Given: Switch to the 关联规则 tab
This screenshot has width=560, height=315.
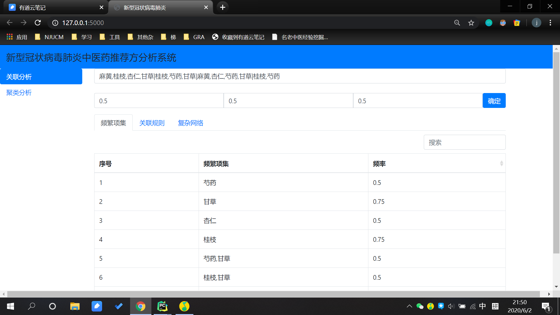Looking at the screenshot, I should click(152, 123).
